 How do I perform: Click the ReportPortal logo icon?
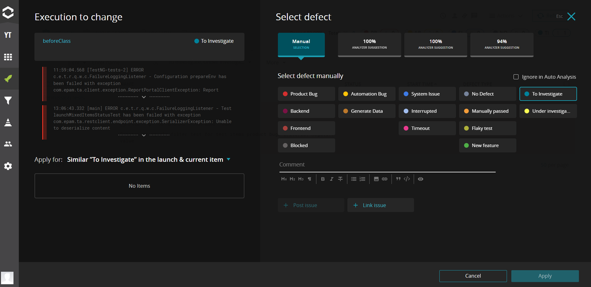(x=8, y=12)
